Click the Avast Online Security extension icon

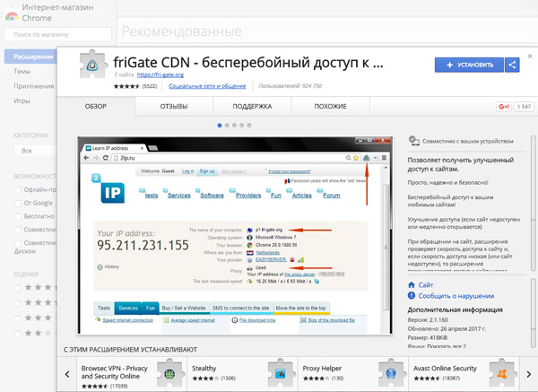point(501,373)
